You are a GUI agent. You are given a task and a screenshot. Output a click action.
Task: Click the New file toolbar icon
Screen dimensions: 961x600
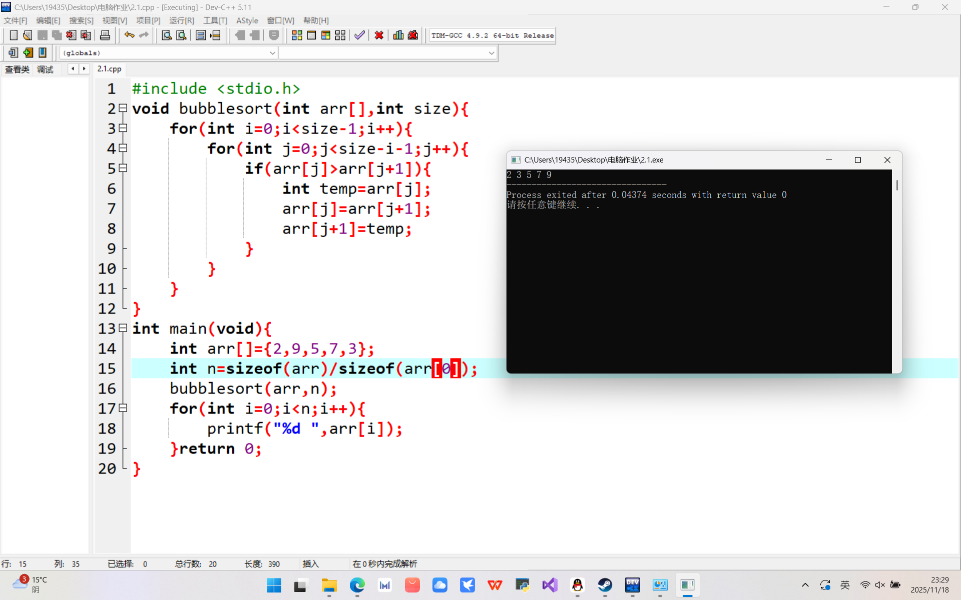pos(14,35)
